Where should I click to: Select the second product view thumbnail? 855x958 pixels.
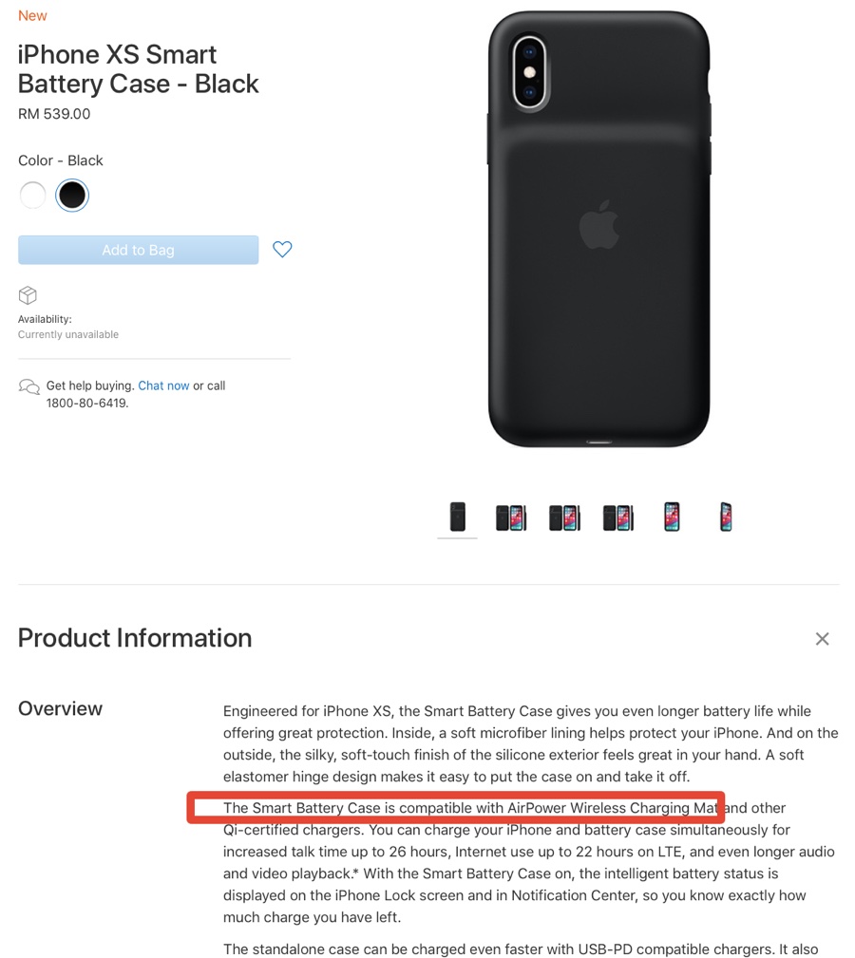pyautogui.click(x=510, y=517)
